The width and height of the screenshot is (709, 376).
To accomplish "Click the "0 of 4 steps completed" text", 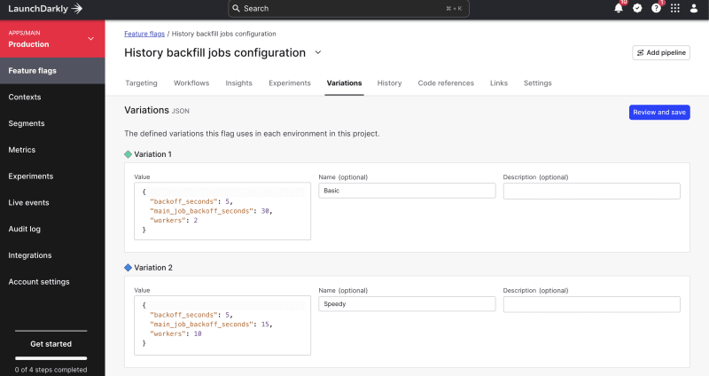I will click(x=51, y=370).
